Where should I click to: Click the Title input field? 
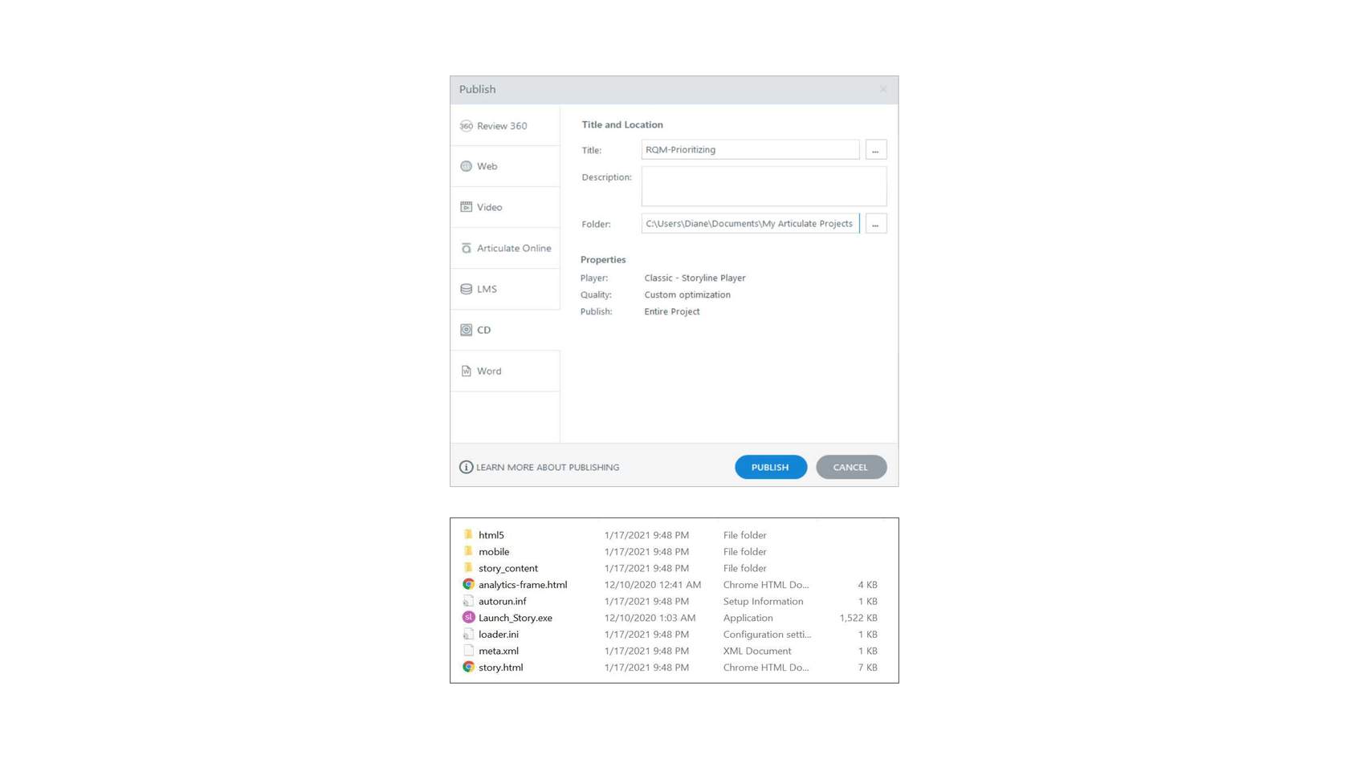750,149
